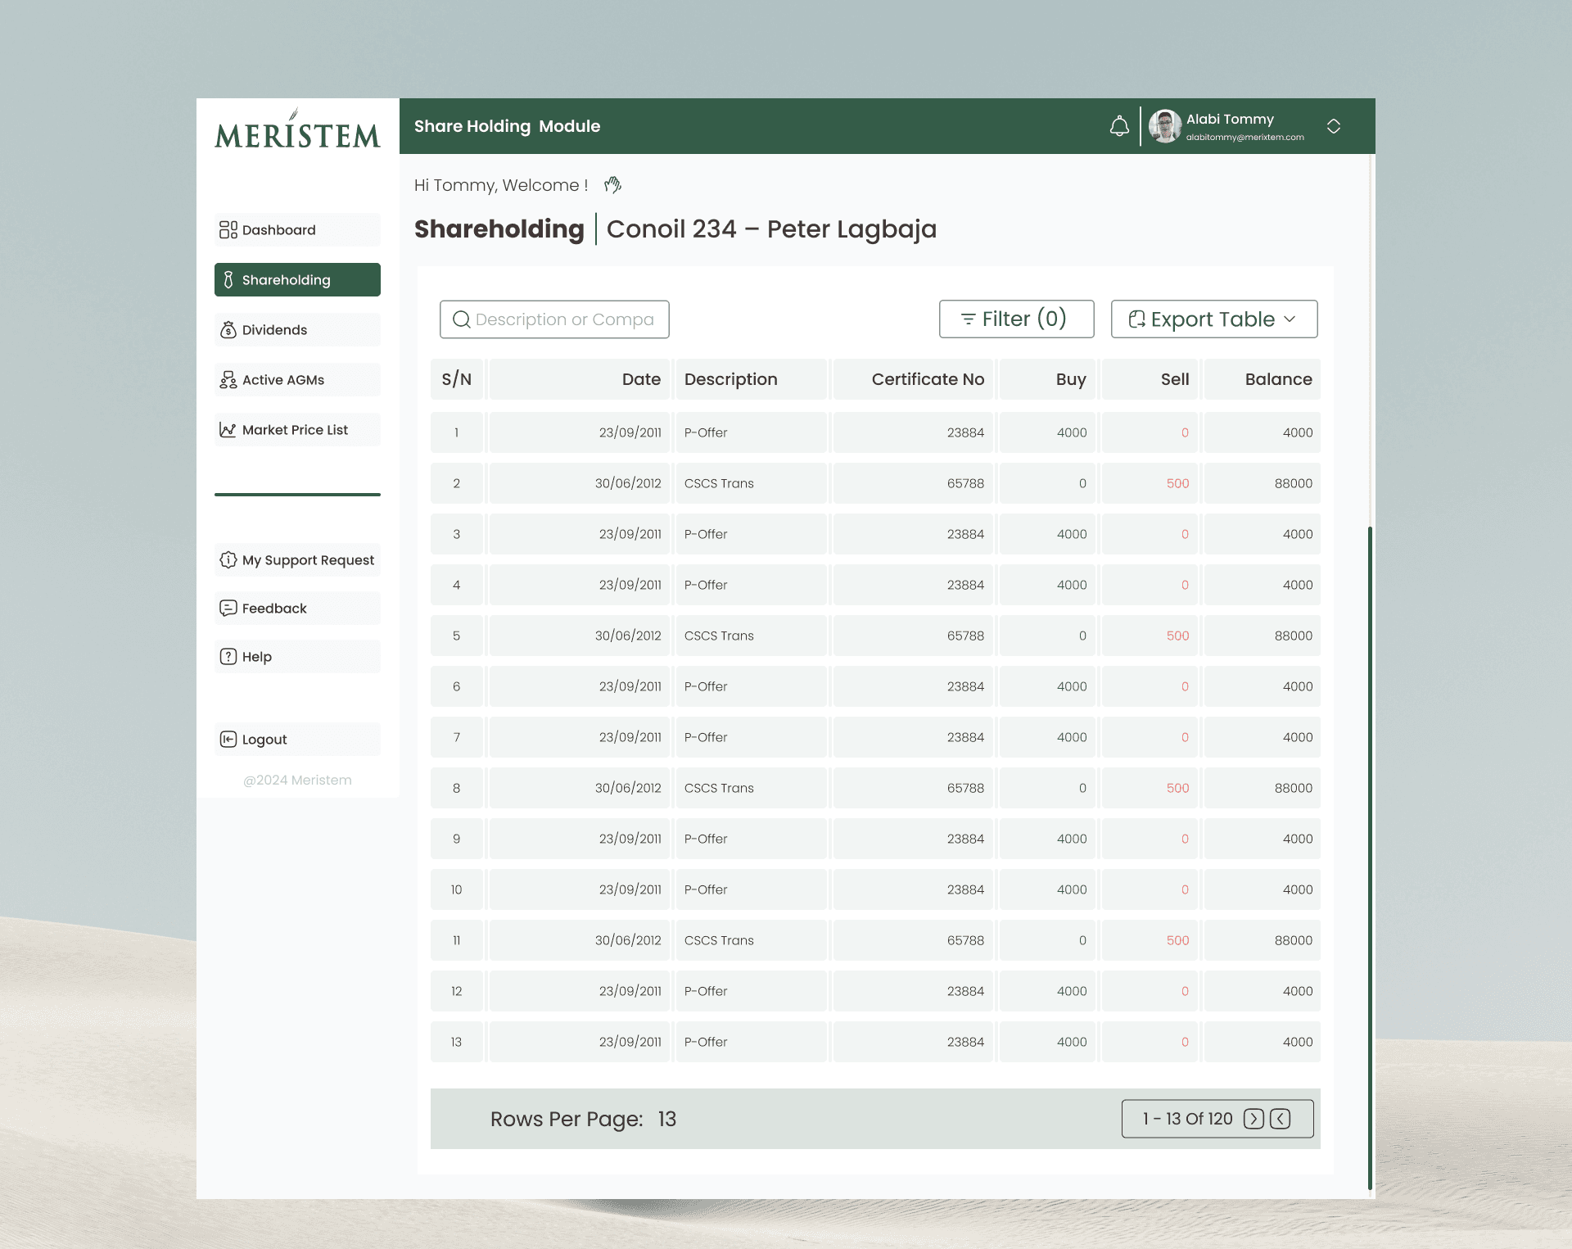Click the My Support Request icon
The width and height of the screenshot is (1572, 1249).
pyautogui.click(x=228, y=560)
